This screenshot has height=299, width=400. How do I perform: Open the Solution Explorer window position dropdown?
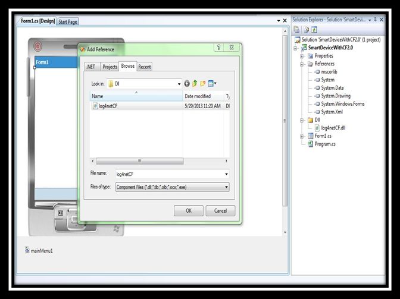pyautogui.click(x=370, y=20)
